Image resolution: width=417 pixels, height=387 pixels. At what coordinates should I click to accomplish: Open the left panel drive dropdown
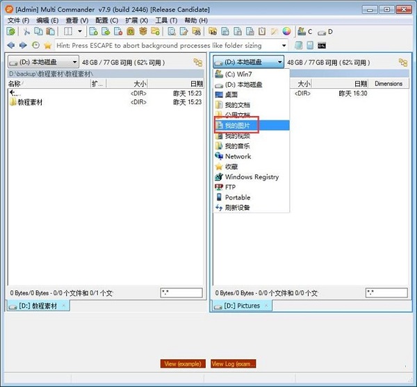43,62
